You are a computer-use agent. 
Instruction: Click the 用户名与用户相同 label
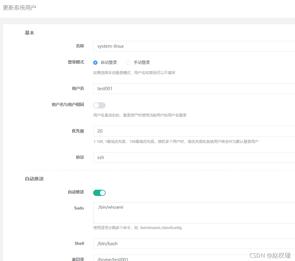[x=68, y=104]
